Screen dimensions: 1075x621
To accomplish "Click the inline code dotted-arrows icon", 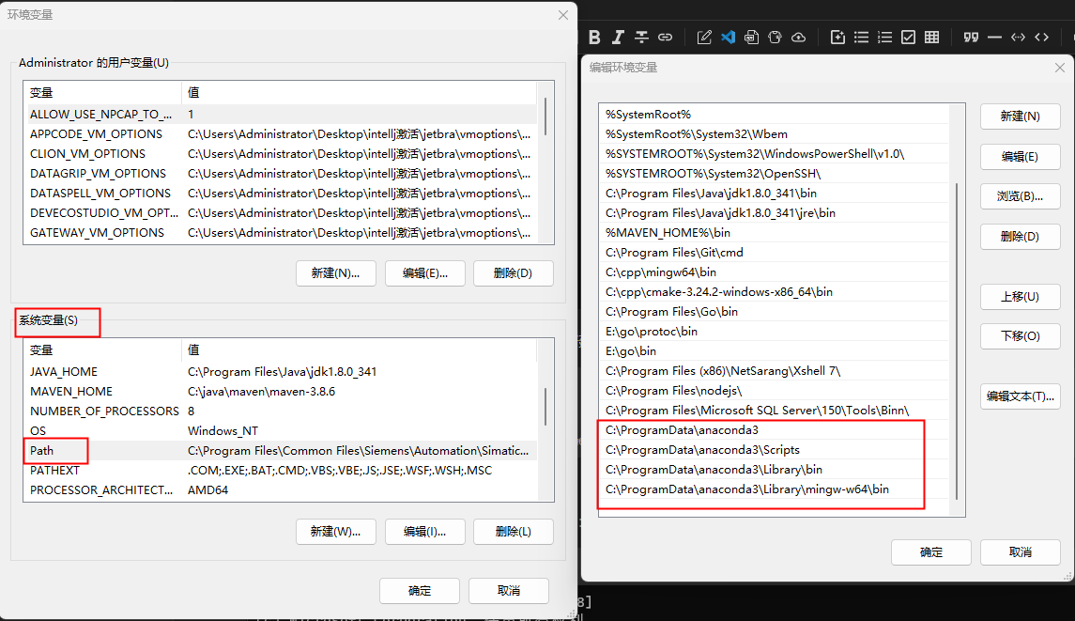I will point(1018,37).
